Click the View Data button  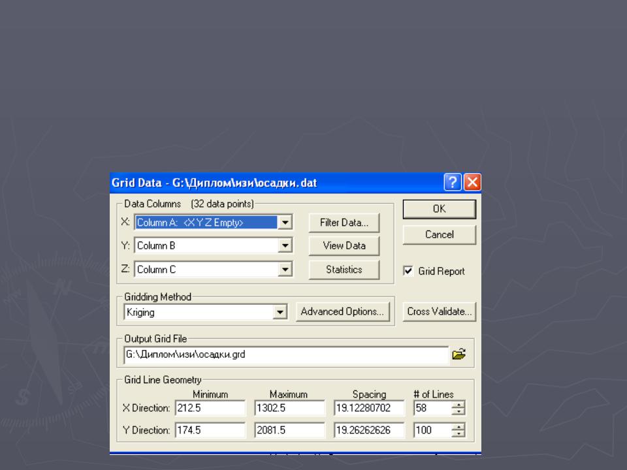[x=344, y=245]
